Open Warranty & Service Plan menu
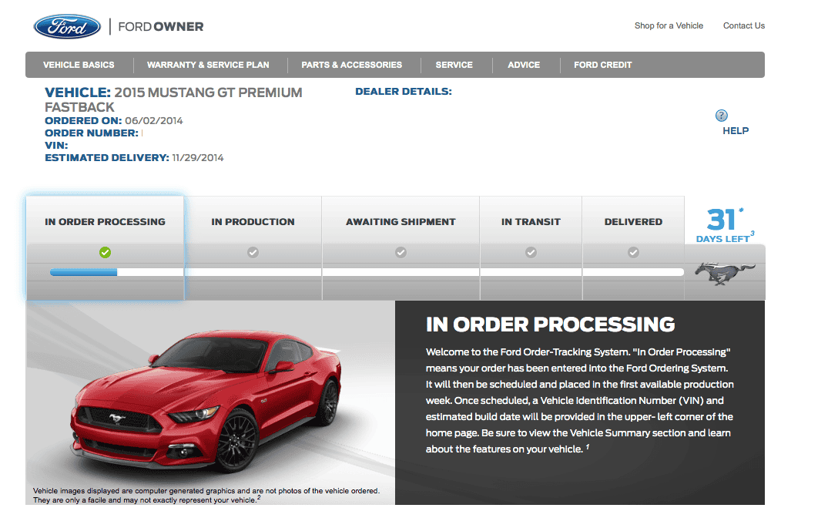838x518 pixels. (x=208, y=65)
